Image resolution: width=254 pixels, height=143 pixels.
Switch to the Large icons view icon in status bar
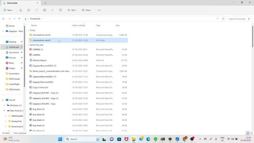[251, 133]
